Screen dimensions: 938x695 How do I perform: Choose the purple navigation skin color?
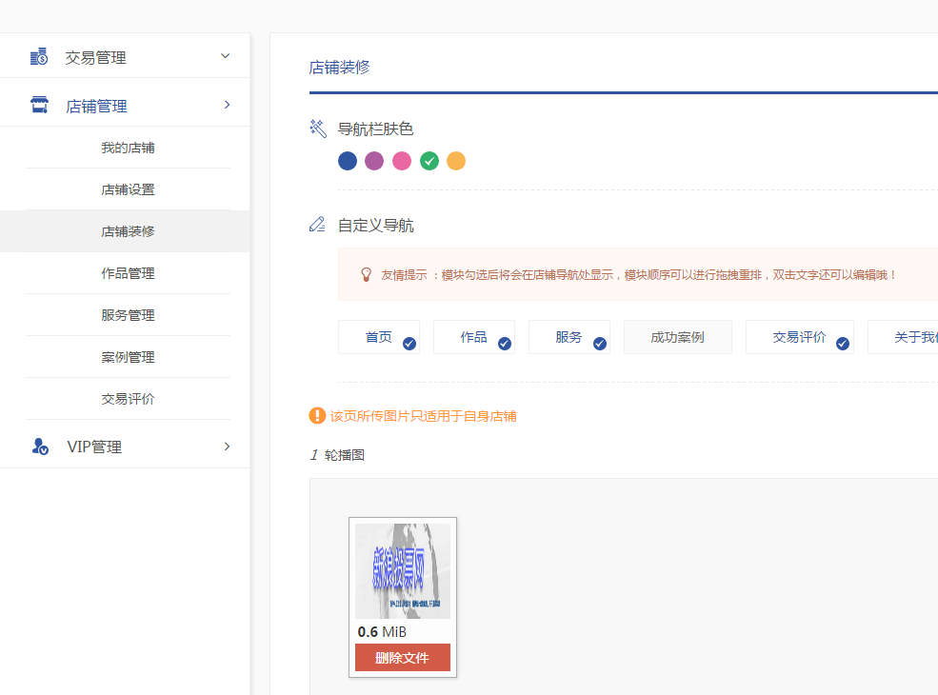point(374,161)
